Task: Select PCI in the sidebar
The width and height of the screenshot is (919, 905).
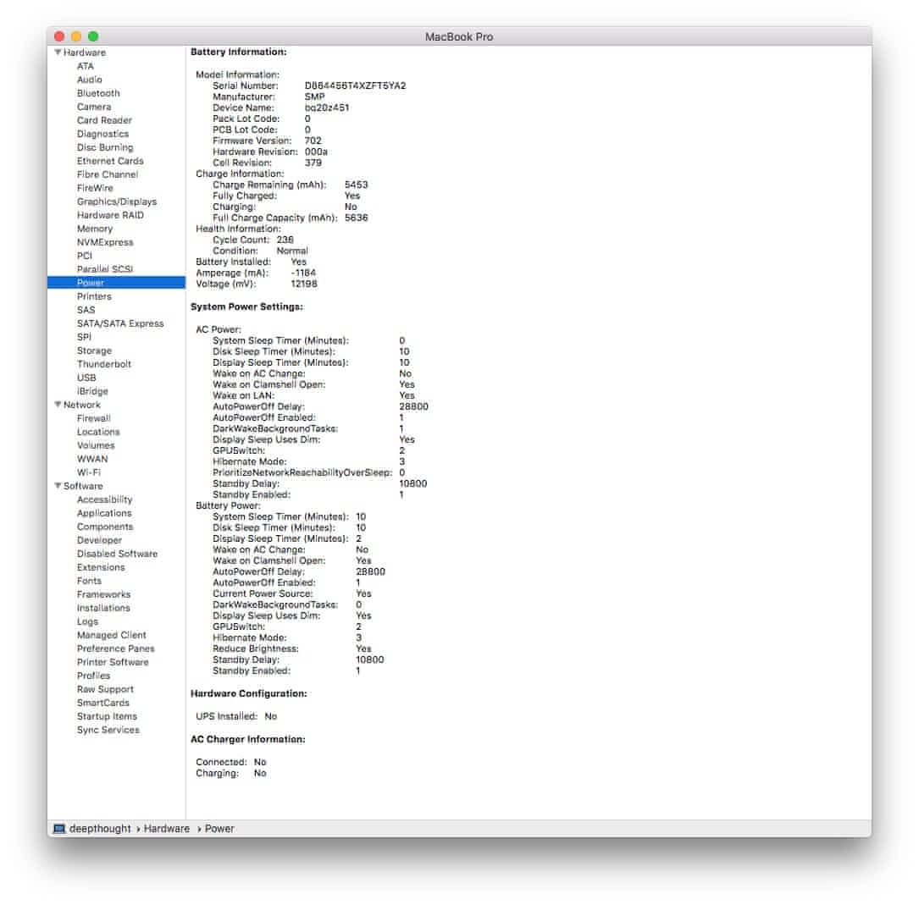Action: click(x=85, y=256)
